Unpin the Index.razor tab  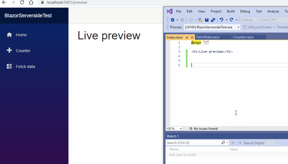187,37
